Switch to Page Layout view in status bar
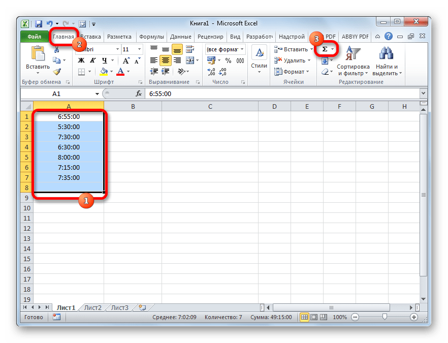This screenshot has height=343, width=448. 314,317
